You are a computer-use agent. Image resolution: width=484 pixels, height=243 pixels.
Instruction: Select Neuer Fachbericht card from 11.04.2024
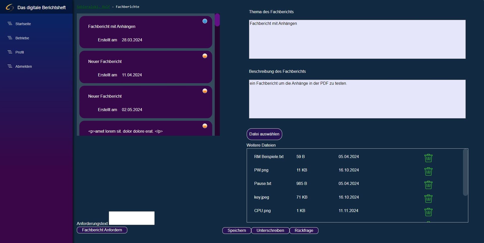tap(146, 67)
